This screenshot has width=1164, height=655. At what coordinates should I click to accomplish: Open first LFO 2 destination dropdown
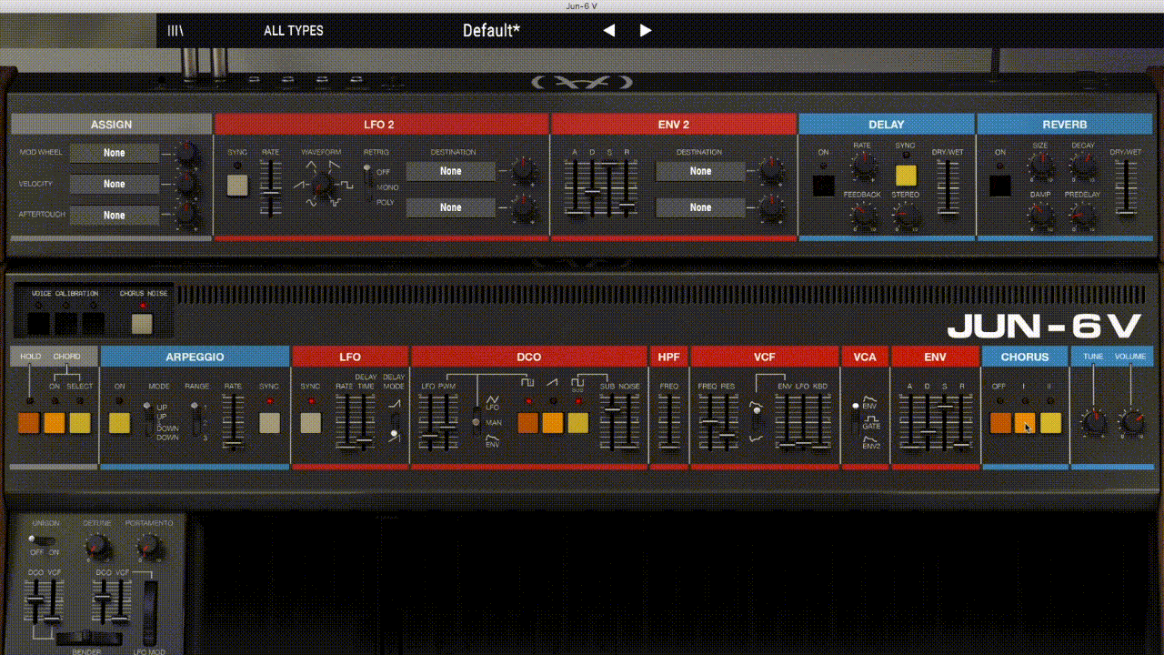click(451, 171)
